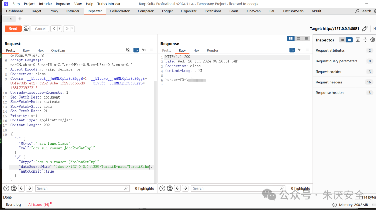Select response Render view tab

click(212, 50)
